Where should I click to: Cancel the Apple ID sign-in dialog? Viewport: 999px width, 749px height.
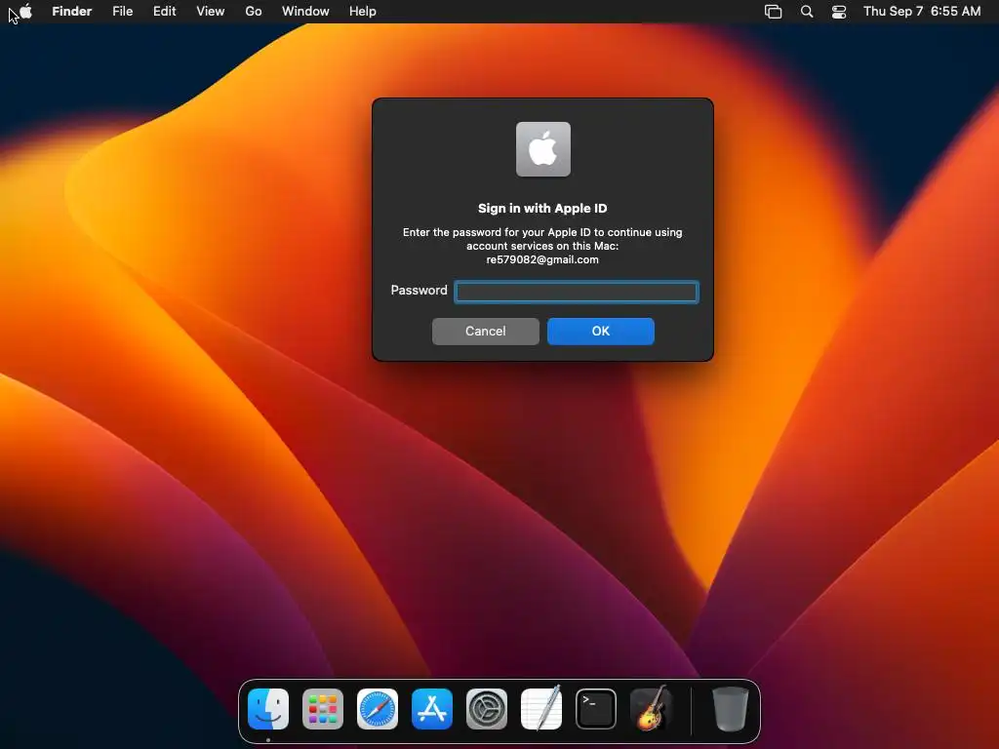click(486, 332)
